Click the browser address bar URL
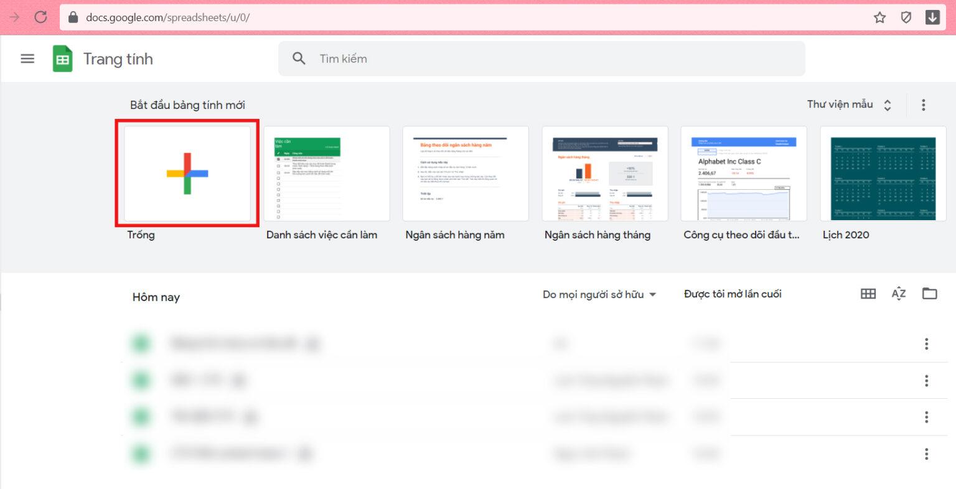Image resolution: width=956 pixels, height=489 pixels. pos(167,17)
